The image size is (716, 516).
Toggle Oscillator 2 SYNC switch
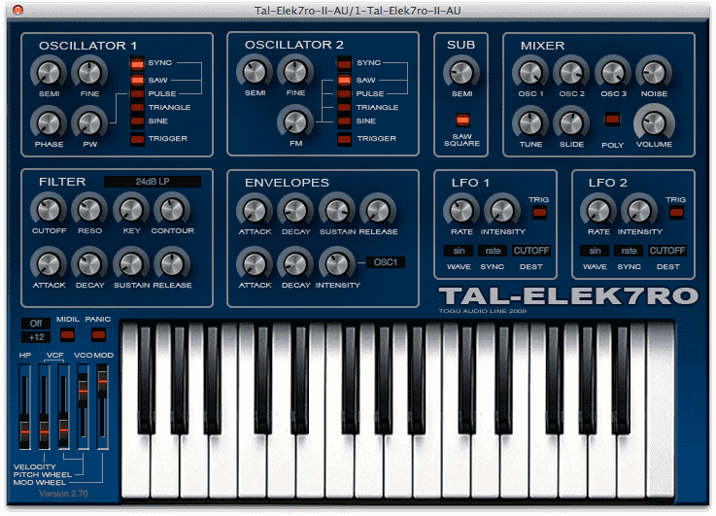coord(344,63)
